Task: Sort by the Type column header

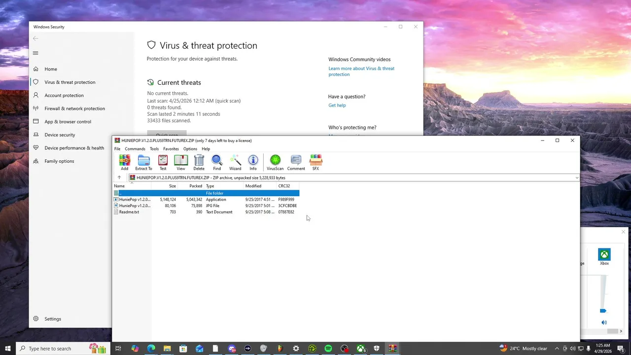Action: coord(224,186)
